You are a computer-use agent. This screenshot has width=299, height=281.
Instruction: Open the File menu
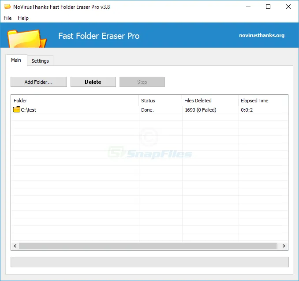coord(7,18)
